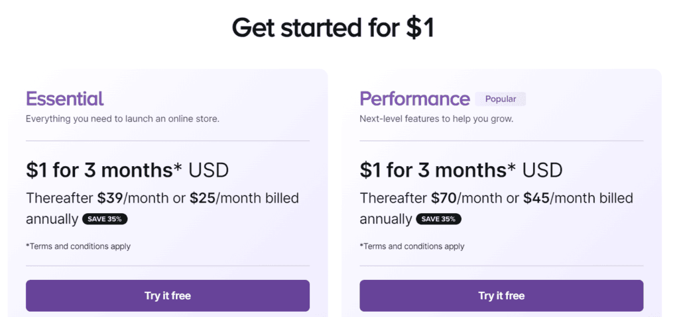This screenshot has height=317, width=679.
Task: Click the "Get started for $1" heading
Action: point(333,28)
